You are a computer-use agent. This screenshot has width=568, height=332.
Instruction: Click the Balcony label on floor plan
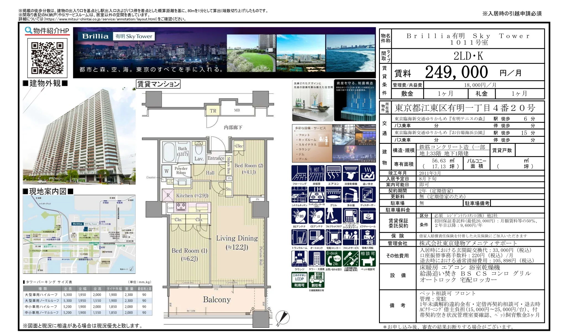[217, 299]
